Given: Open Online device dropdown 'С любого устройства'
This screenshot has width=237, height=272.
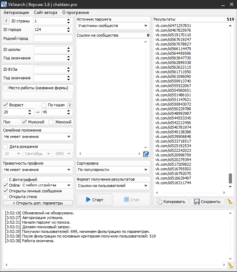Looking at the screenshot, I should [x=47, y=185].
